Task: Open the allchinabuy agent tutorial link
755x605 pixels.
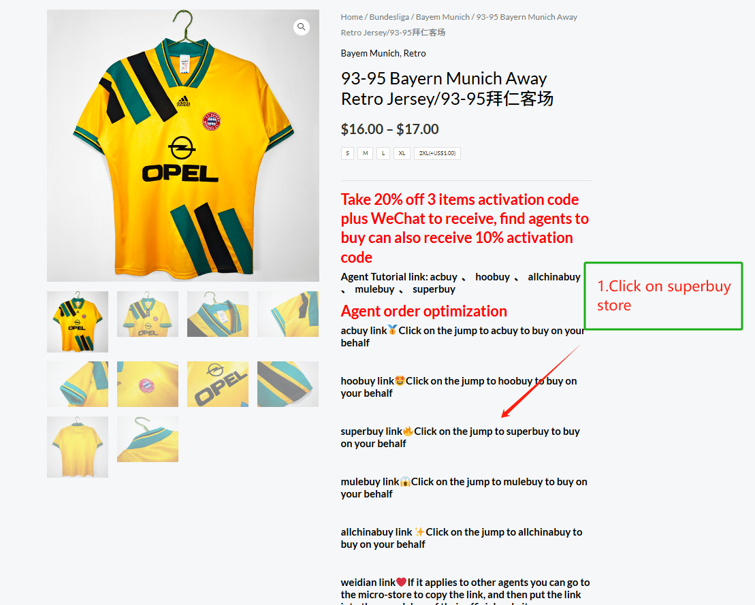Action: (553, 277)
